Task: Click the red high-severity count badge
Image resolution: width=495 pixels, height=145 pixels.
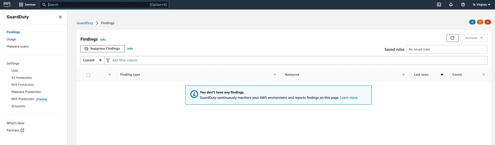Action: (x=488, y=22)
